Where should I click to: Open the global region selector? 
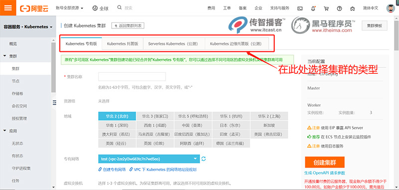pos(100,8)
